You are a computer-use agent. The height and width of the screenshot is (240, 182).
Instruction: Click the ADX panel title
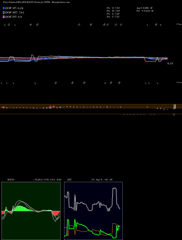pyautogui.click(x=69, y=180)
